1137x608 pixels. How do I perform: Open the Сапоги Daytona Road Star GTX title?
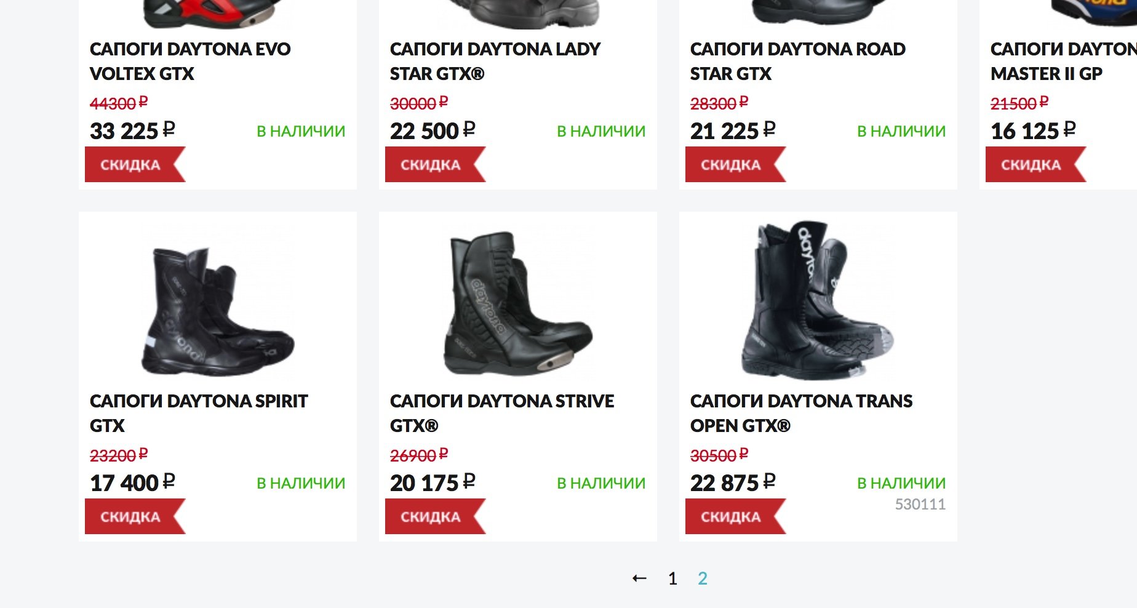(797, 61)
